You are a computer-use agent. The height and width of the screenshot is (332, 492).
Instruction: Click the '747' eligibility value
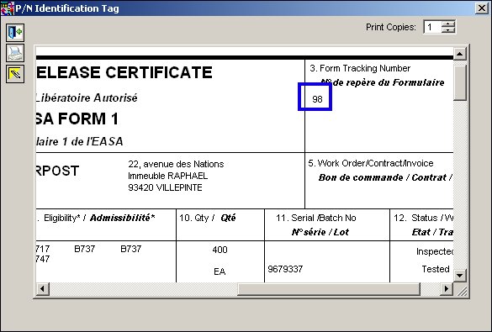point(43,259)
